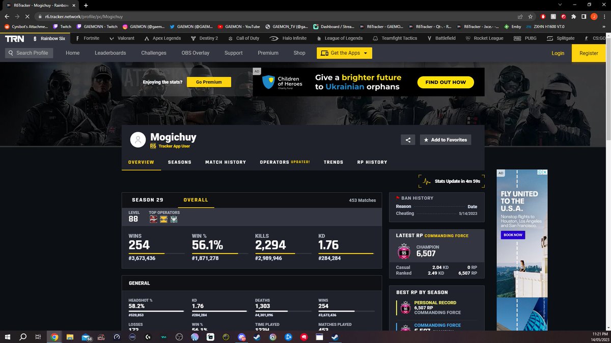
Task: Open the Shop link in the navigation
Action: (299, 53)
